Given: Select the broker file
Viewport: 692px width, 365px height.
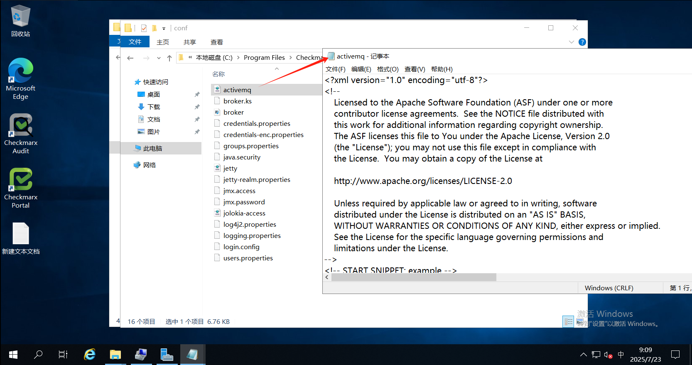Looking at the screenshot, I should [x=233, y=113].
